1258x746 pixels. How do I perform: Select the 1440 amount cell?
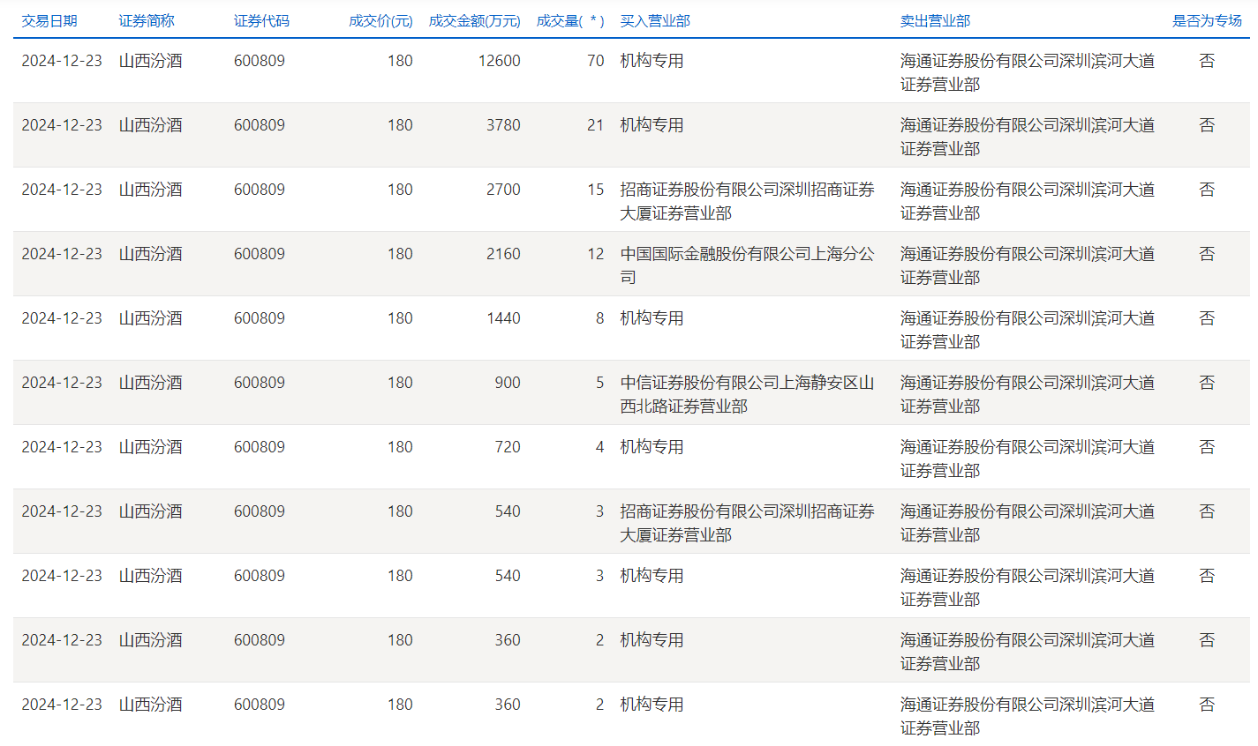[x=503, y=318]
